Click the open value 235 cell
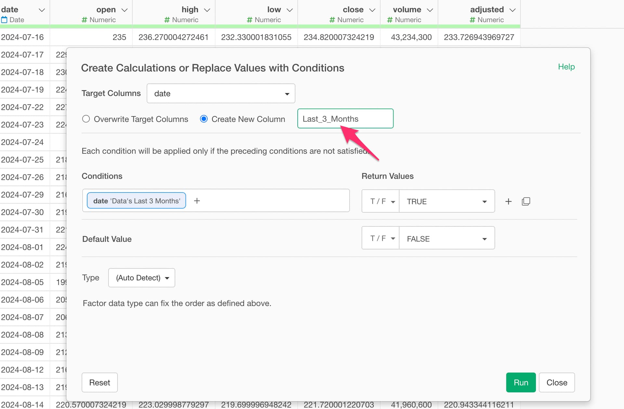This screenshot has height=409, width=624. click(x=91, y=37)
